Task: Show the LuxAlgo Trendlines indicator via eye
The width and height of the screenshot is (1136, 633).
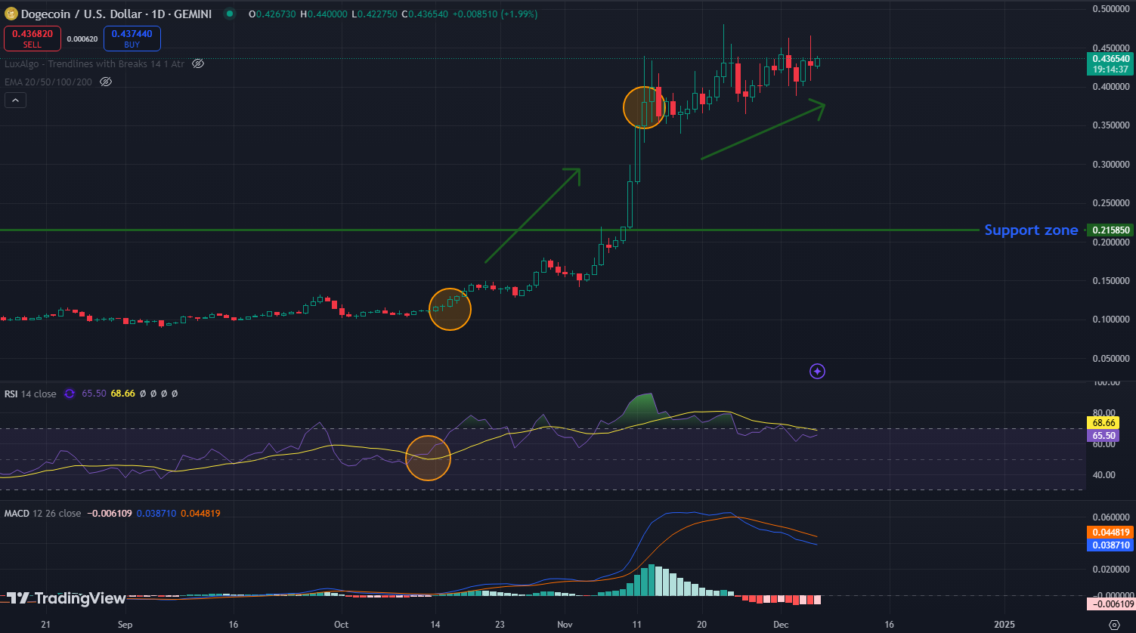Action: tap(198, 64)
